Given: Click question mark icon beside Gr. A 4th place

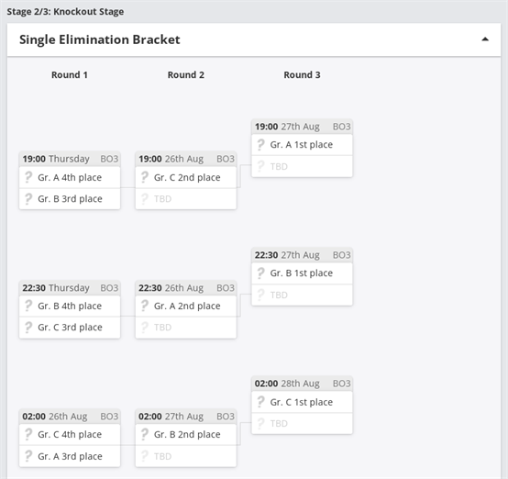Looking at the screenshot, I should (x=28, y=177).
